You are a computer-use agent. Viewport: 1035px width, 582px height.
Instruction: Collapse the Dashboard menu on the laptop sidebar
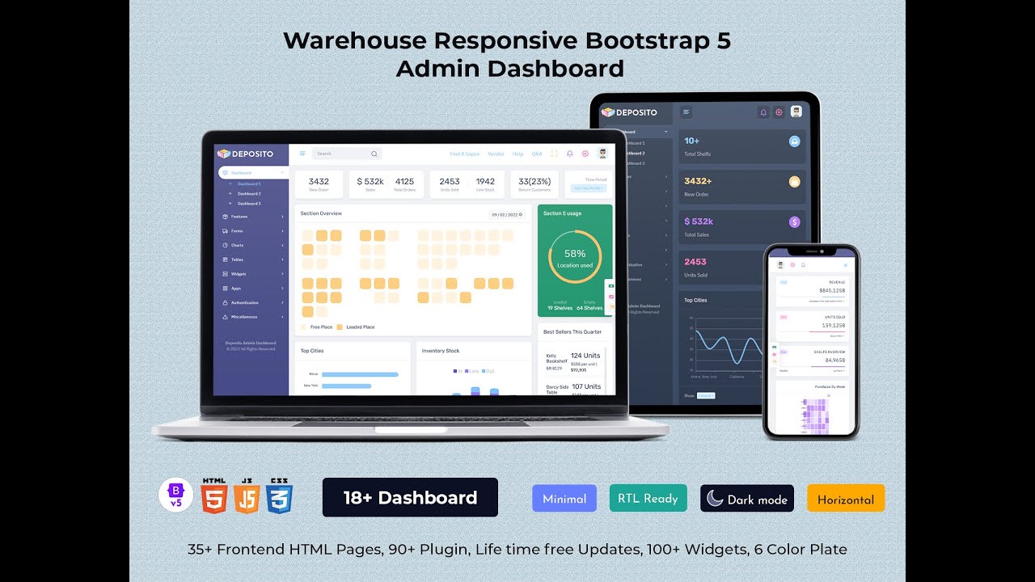click(282, 173)
